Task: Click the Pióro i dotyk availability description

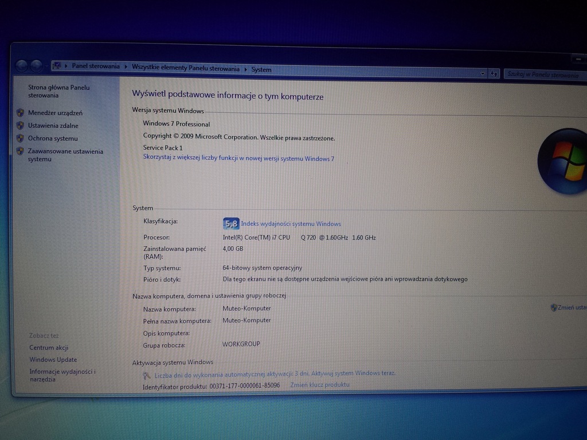Action: (x=345, y=279)
